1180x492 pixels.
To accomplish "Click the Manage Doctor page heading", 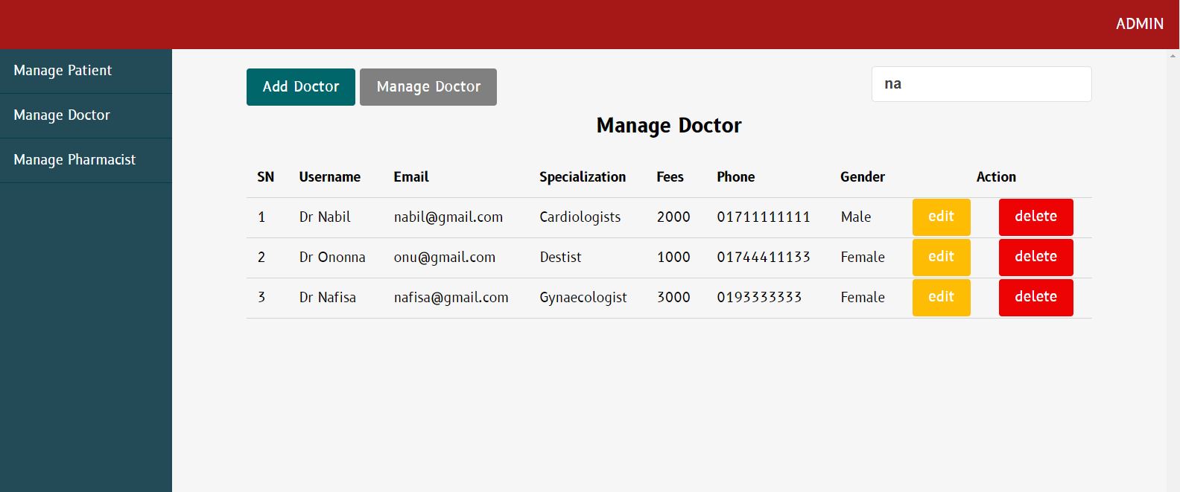I will tap(669, 126).
